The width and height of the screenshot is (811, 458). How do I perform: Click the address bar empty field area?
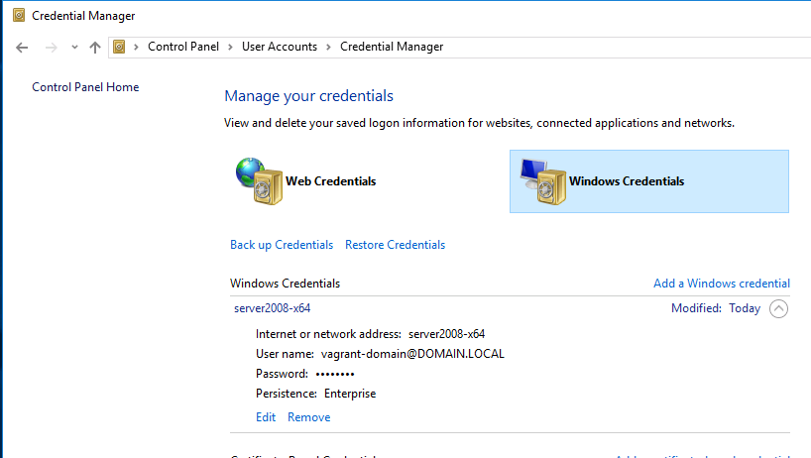pyautogui.click(x=626, y=47)
